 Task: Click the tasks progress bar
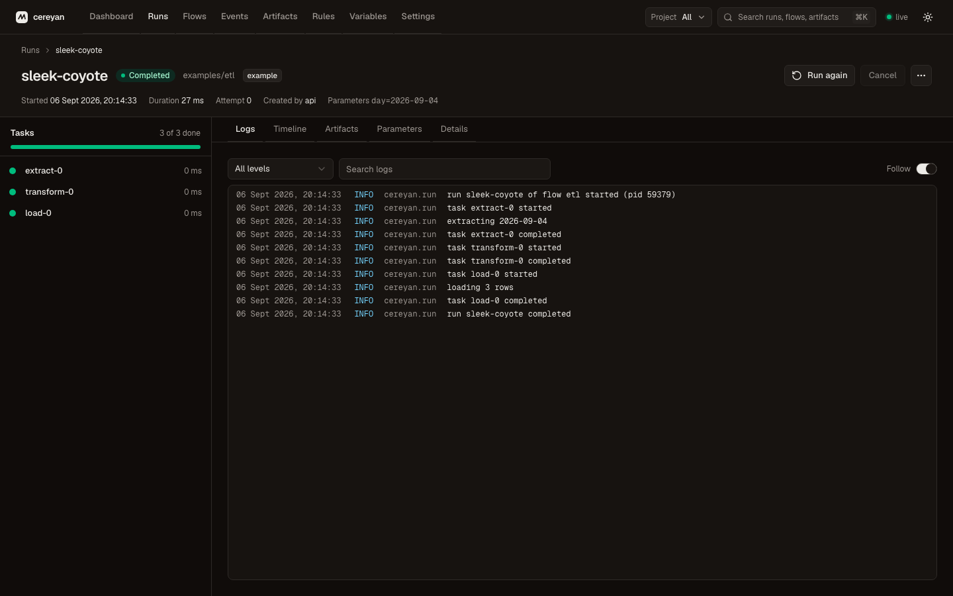point(105,147)
